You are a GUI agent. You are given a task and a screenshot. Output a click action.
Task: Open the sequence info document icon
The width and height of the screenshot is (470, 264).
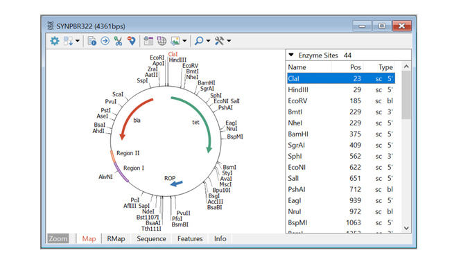92,41
